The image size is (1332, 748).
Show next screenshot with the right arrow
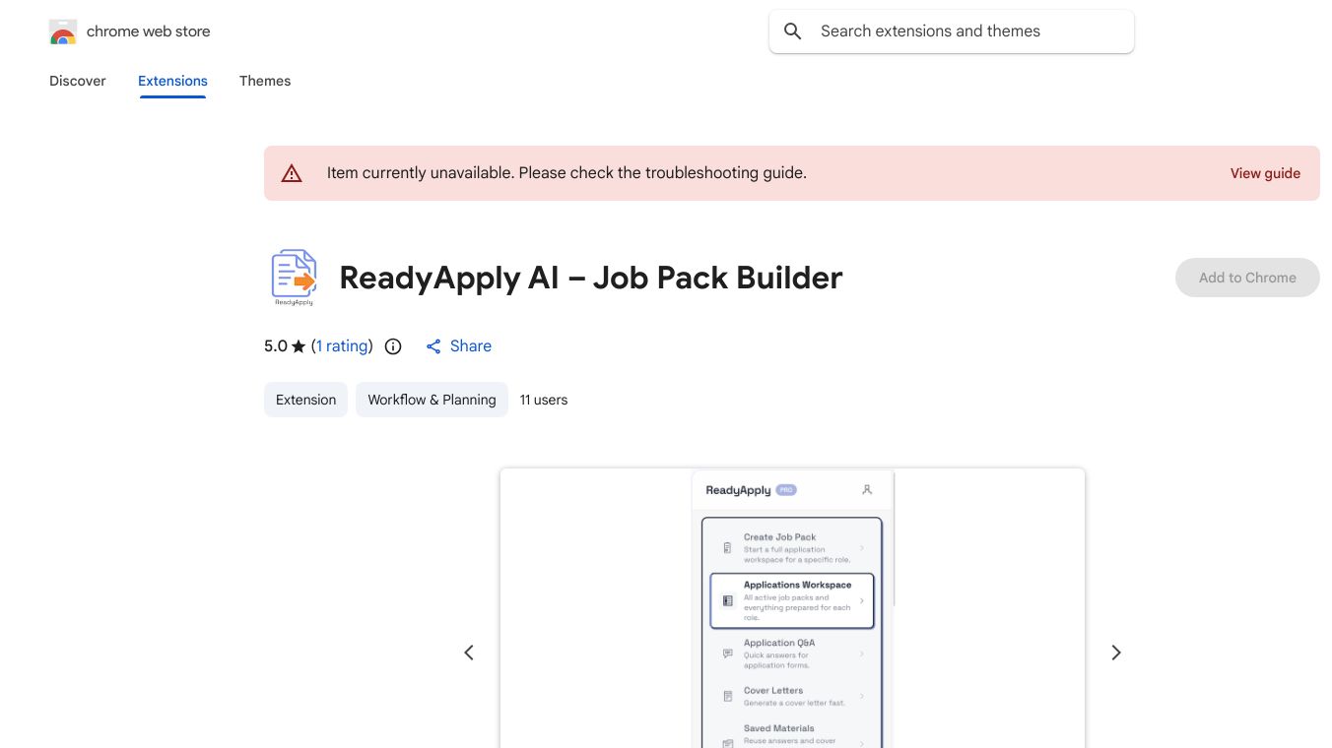point(1116,653)
